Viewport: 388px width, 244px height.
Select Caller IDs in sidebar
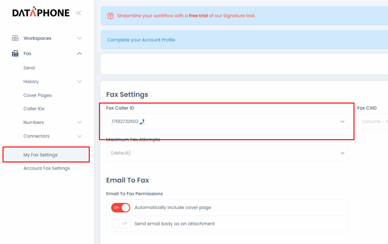pyautogui.click(x=34, y=109)
